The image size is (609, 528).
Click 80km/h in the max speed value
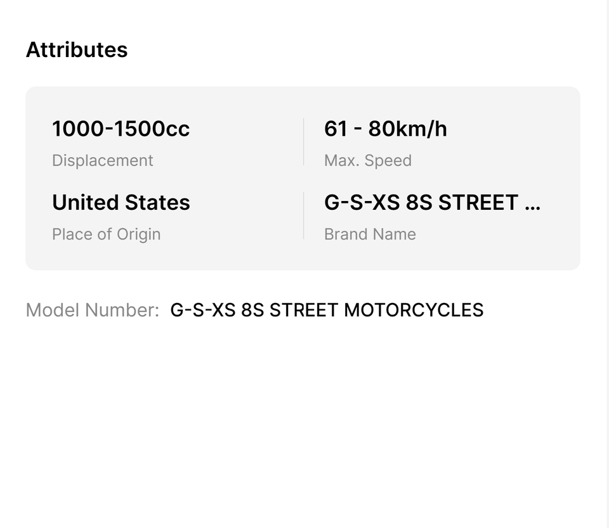[x=407, y=129]
